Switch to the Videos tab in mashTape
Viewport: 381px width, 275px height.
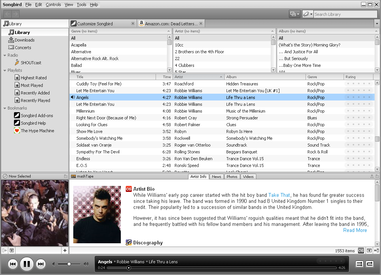(x=248, y=176)
